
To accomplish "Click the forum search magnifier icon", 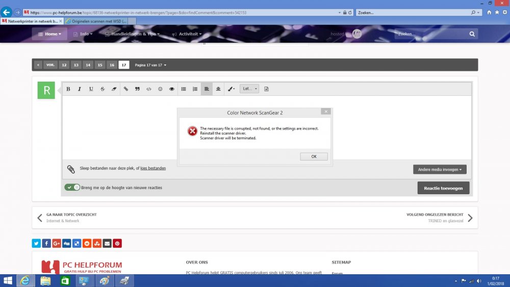I will pos(472,34).
